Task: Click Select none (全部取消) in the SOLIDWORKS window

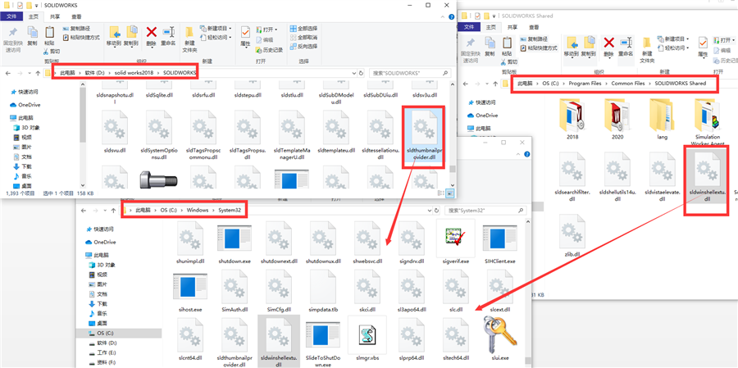Action: 303,38
